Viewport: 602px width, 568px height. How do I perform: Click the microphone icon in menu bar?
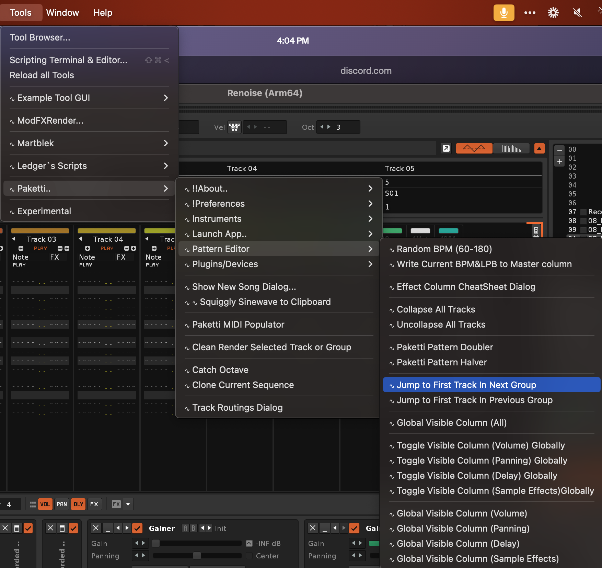click(503, 13)
